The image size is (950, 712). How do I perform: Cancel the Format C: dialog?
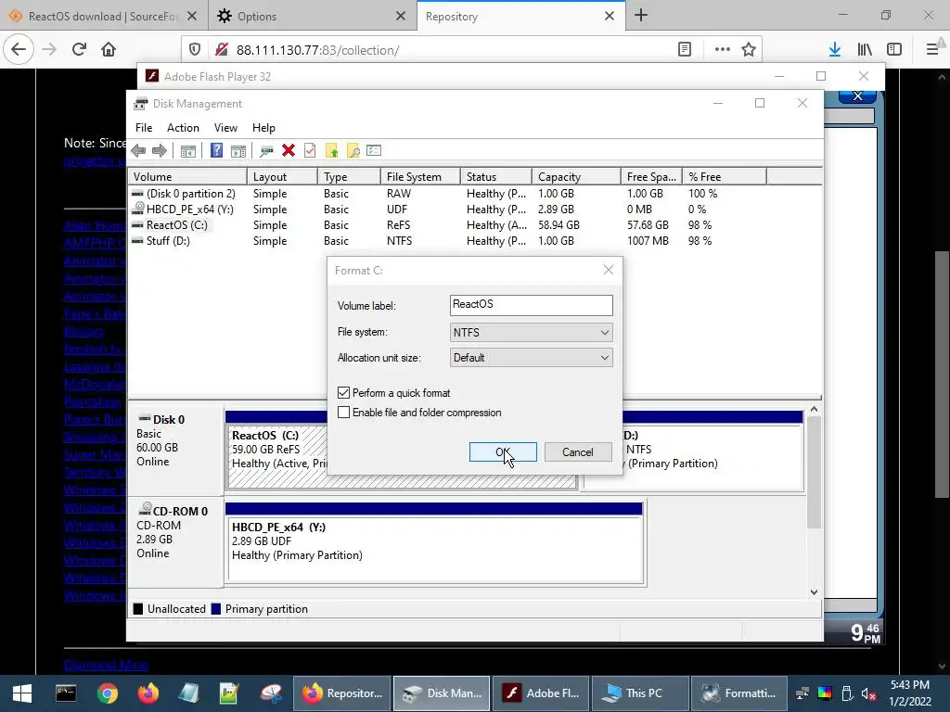pyautogui.click(x=578, y=452)
